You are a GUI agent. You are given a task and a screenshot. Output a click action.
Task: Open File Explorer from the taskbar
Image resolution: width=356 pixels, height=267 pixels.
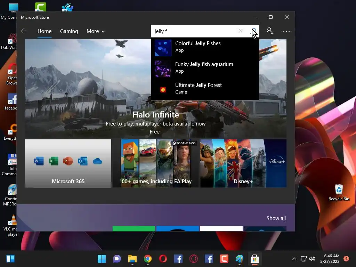132,259
